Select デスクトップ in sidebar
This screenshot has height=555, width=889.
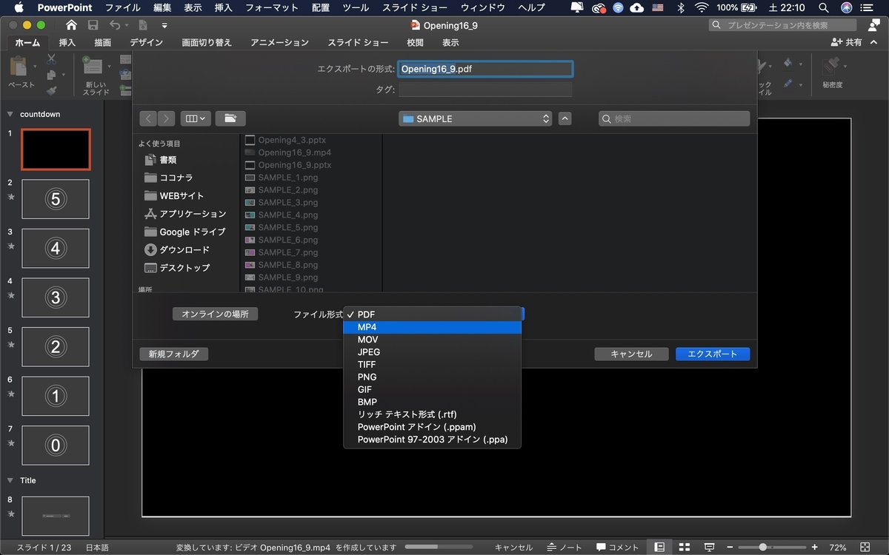click(x=177, y=268)
